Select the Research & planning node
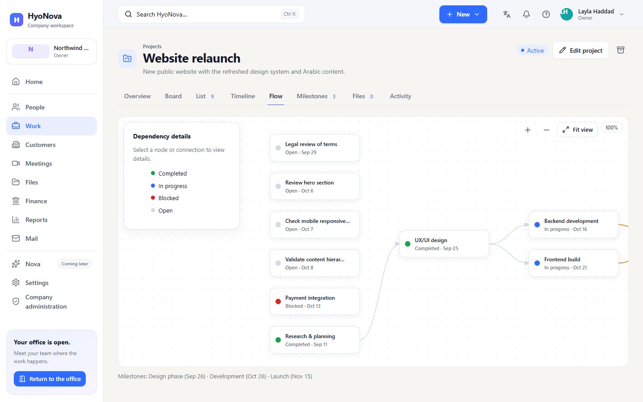Screen dimensions: 643x402 pyautogui.click(x=315, y=340)
